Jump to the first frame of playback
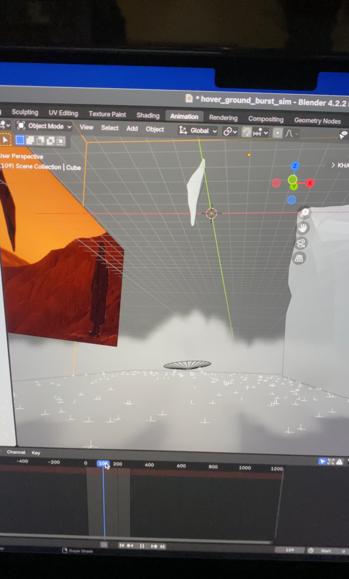The height and width of the screenshot is (579, 349). 121,546
